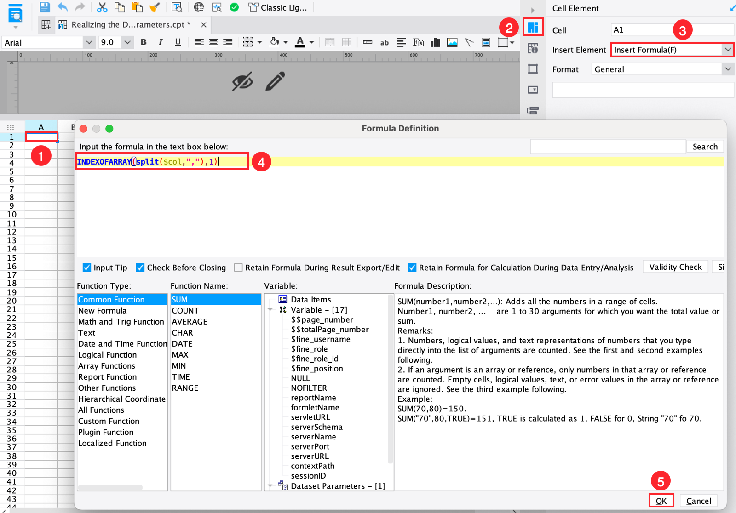
Task: Click the function search input field
Action: pyautogui.click(x=608, y=147)
